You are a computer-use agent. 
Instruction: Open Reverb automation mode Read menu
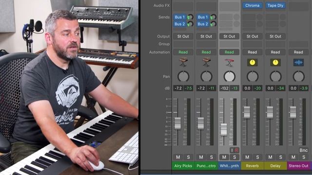pos(253,52)
